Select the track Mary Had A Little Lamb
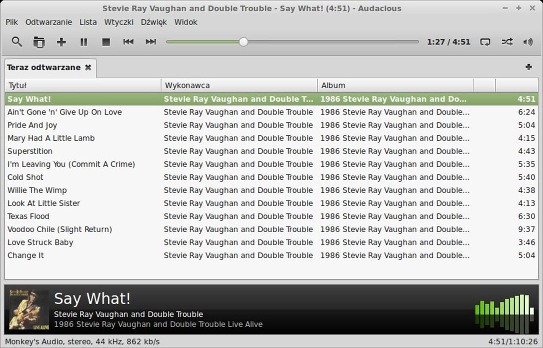543x348 pixels. pyautogui.click(x=271, y=138)
